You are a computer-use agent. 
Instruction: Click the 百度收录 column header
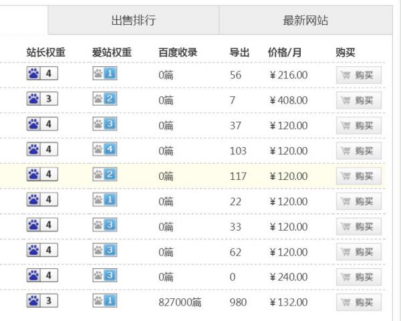pos(178,52)
